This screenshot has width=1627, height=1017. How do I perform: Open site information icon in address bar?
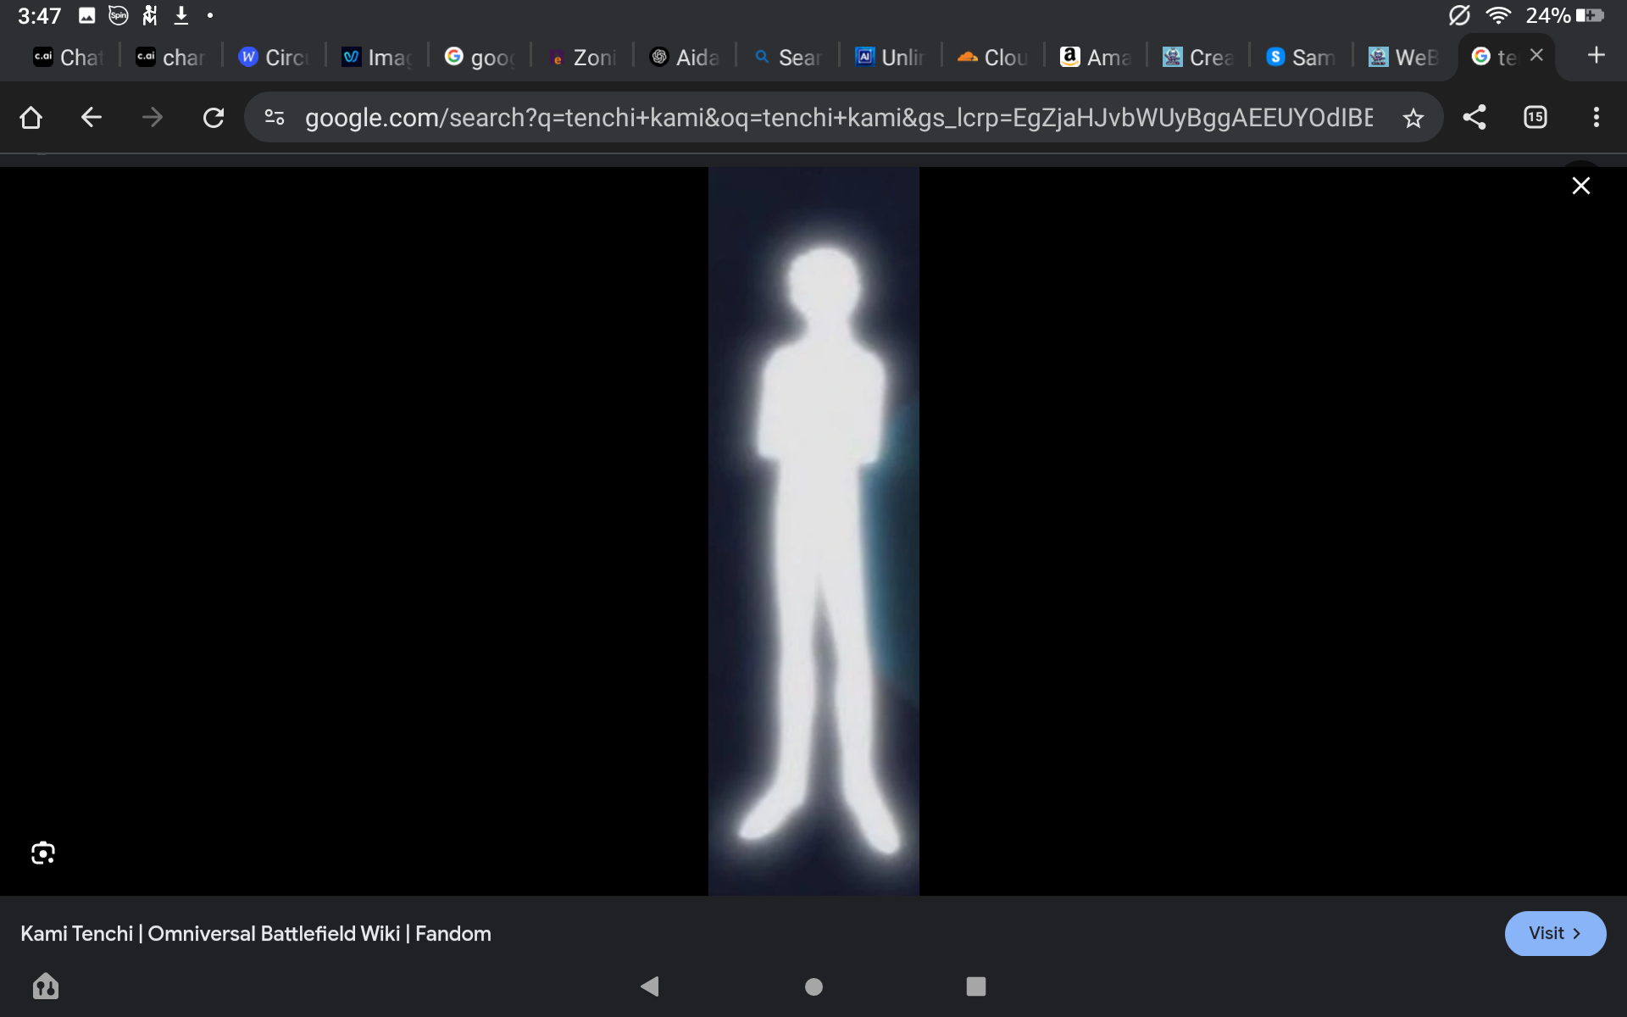[275, 117]
